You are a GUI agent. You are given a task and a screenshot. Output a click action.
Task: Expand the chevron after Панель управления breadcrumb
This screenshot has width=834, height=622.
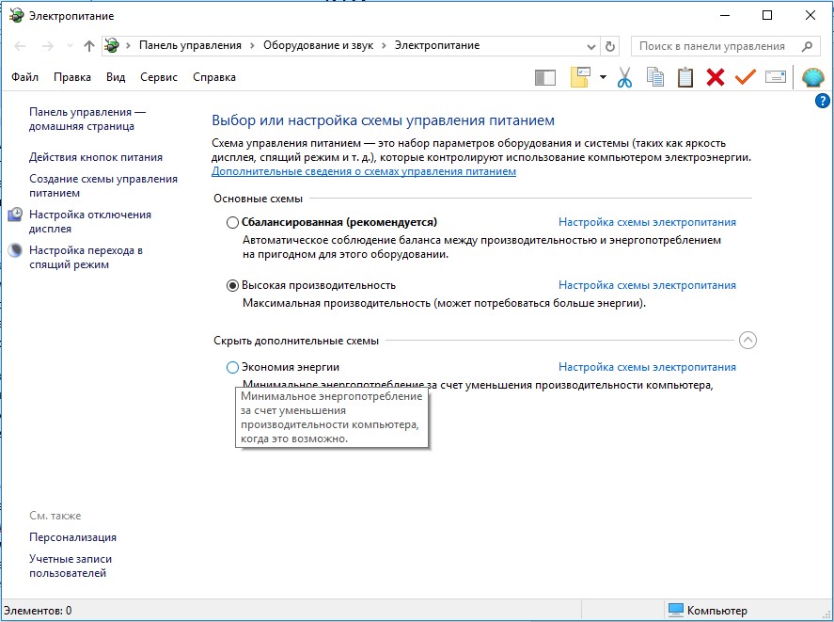coord(252,46)
